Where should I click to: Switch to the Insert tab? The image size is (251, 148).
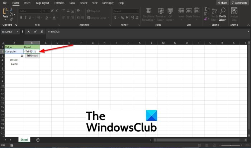(27, 3)
